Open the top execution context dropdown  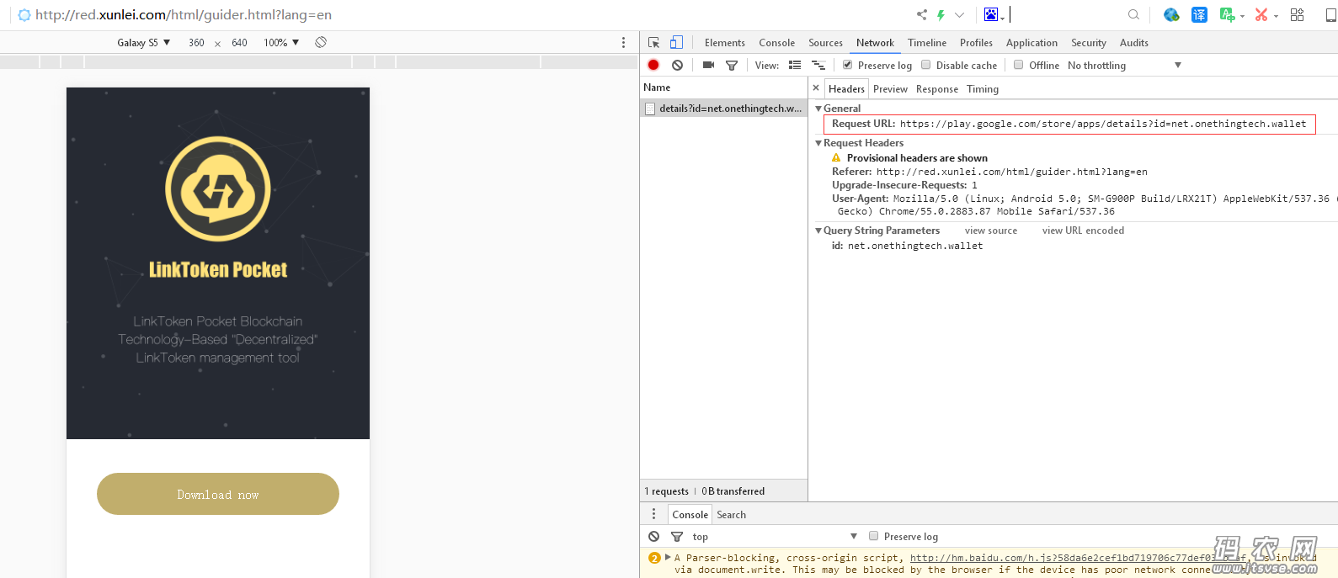point(775,536)
